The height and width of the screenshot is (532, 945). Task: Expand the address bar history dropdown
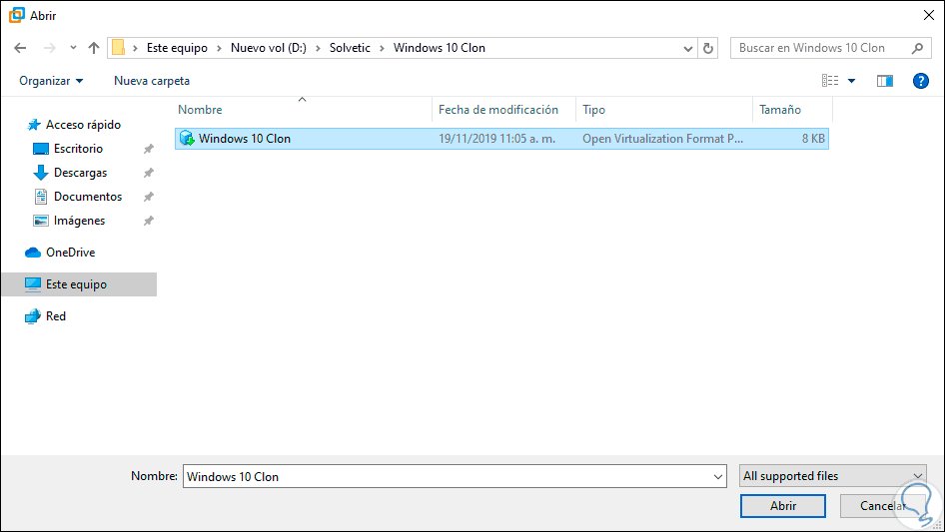point(687,48)
